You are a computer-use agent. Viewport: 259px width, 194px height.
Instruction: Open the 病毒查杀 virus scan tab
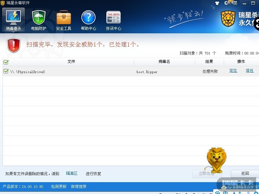click(13, 20)
